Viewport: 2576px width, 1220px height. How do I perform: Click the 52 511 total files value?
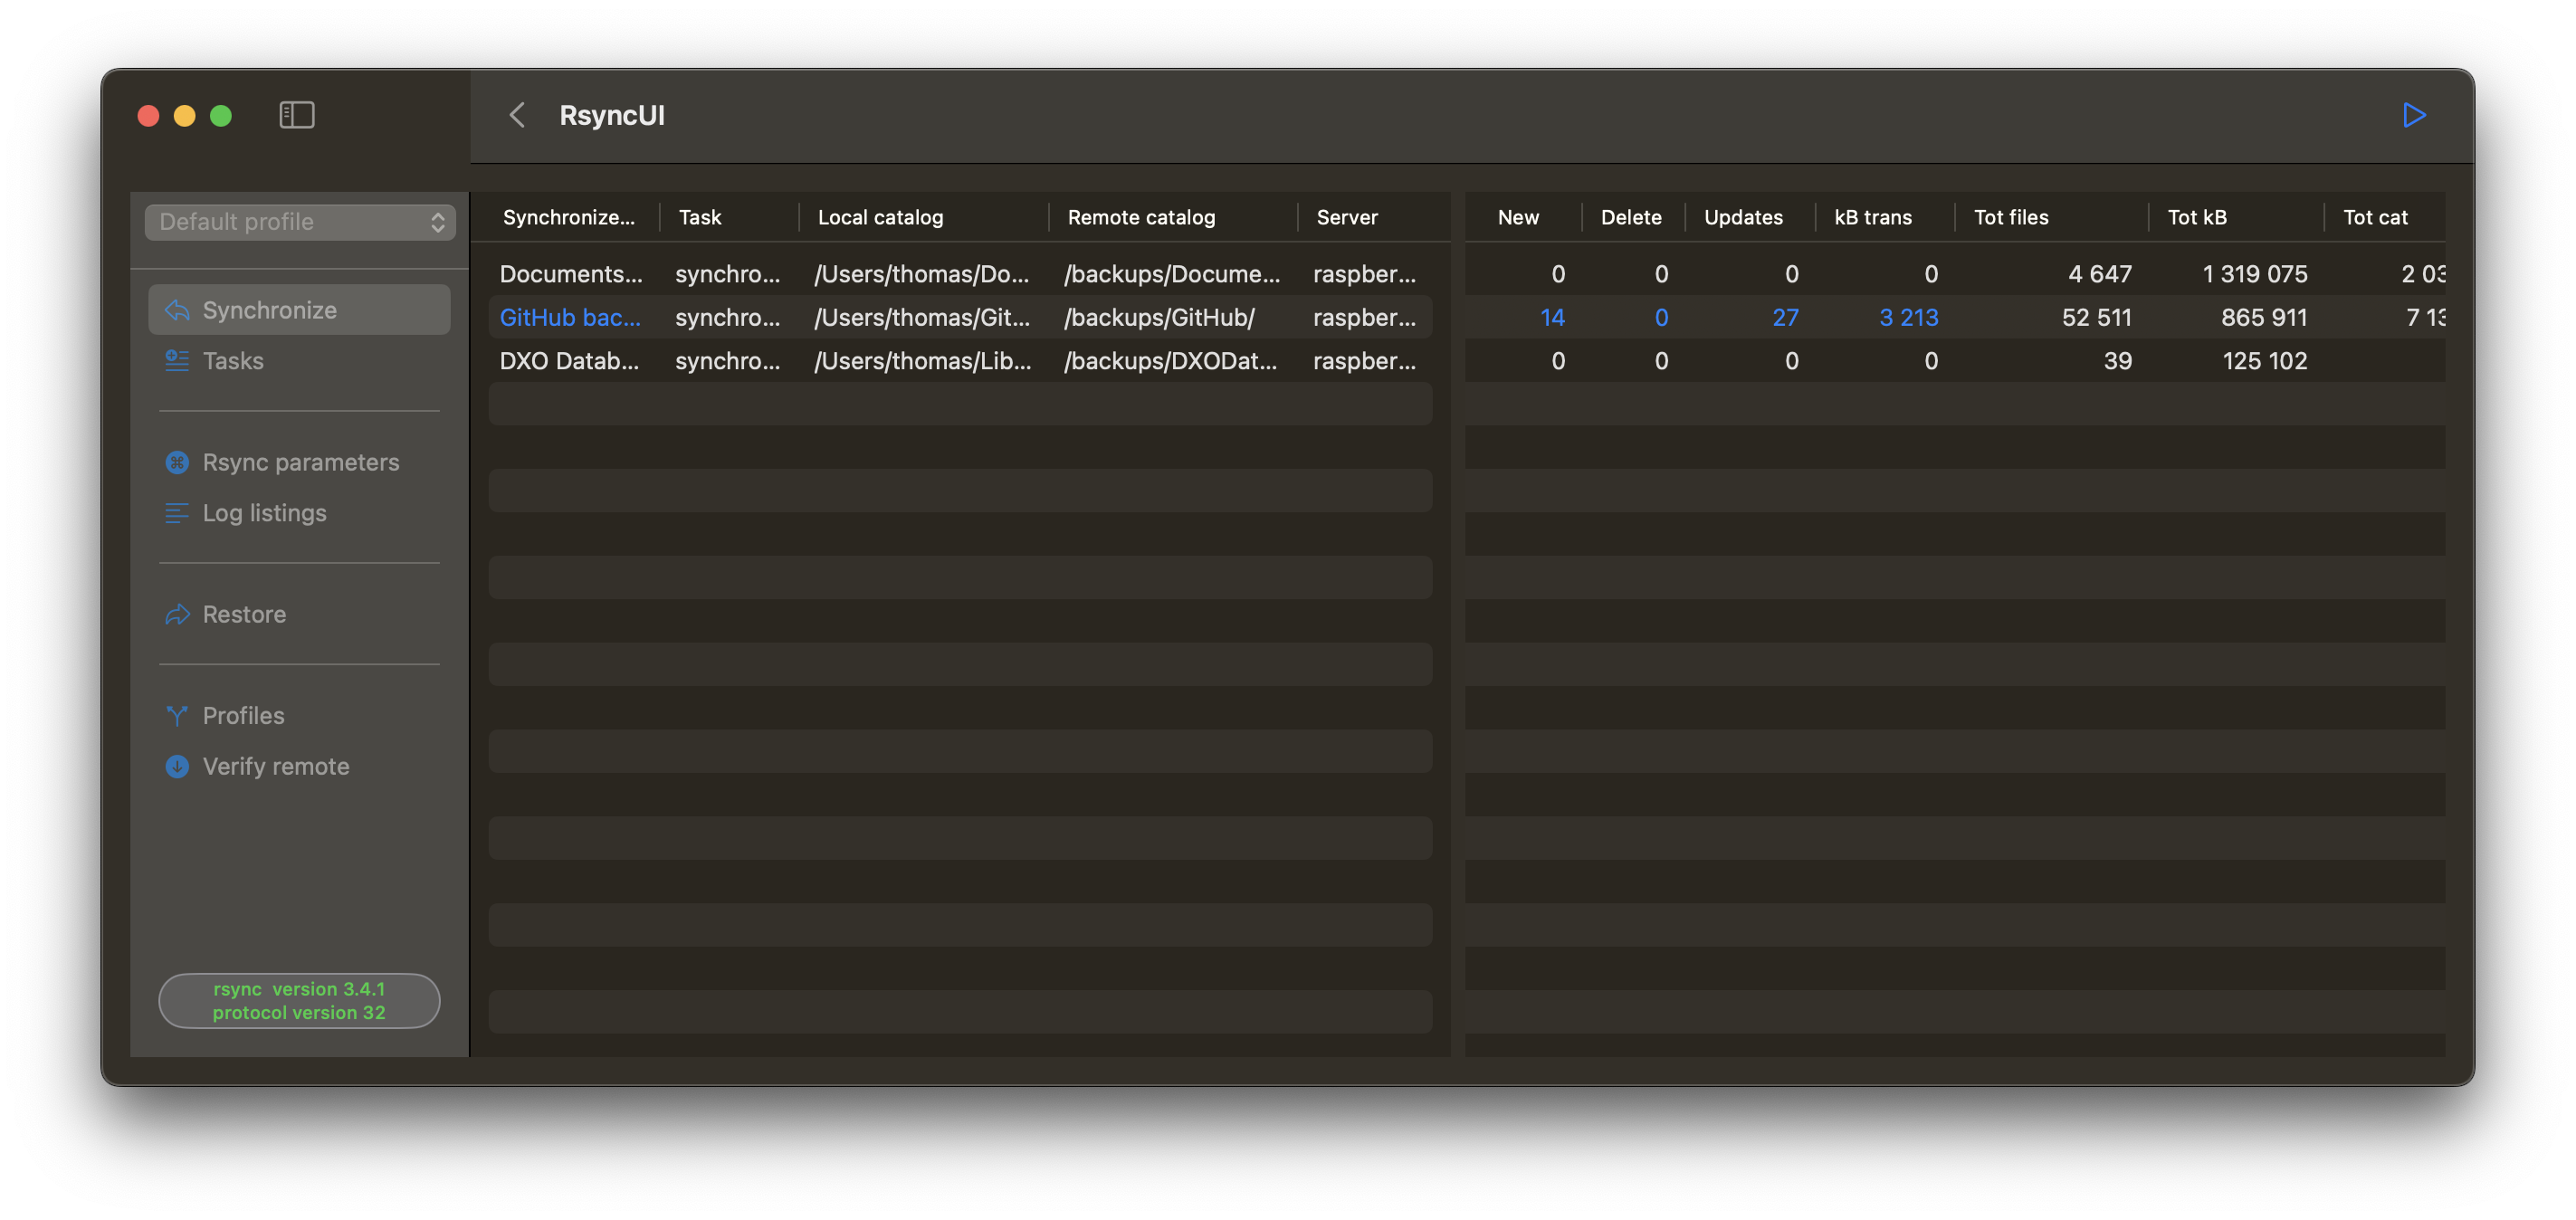coord(2096,317)
